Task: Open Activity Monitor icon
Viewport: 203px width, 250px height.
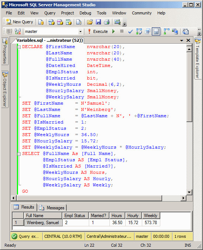Action: pos(118,22)
